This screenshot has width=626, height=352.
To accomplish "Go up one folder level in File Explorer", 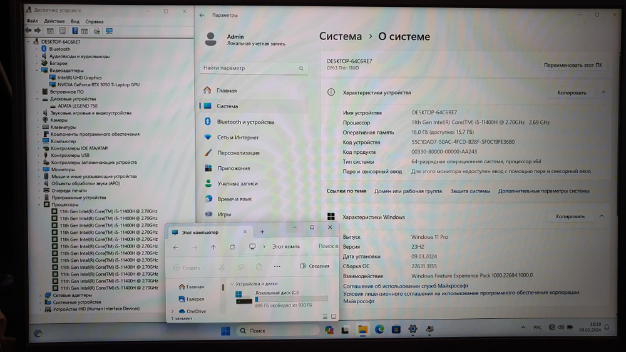I will pyautogui.click(x=213, y=247).
